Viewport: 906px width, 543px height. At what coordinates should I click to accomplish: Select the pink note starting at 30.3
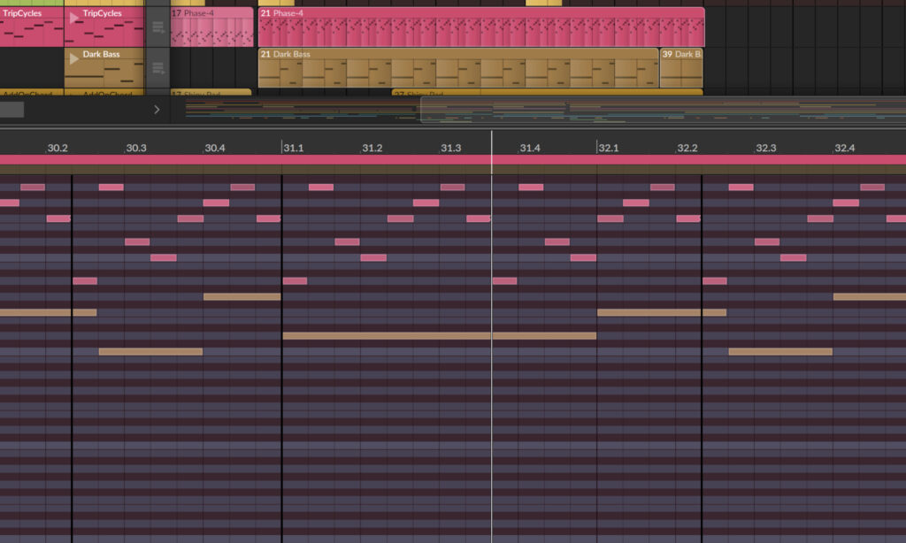(x=137, y=241)
